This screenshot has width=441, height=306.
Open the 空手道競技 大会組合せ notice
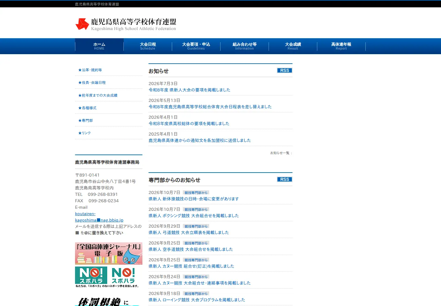[191, 249]
